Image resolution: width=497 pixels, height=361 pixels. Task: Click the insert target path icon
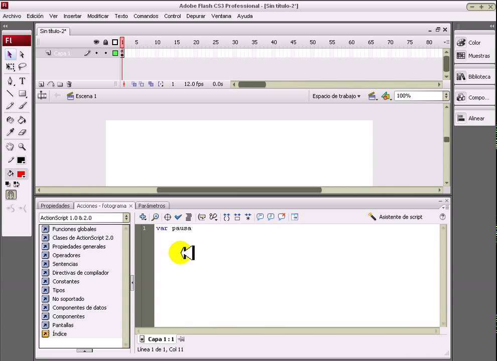(x=167, y=217)
